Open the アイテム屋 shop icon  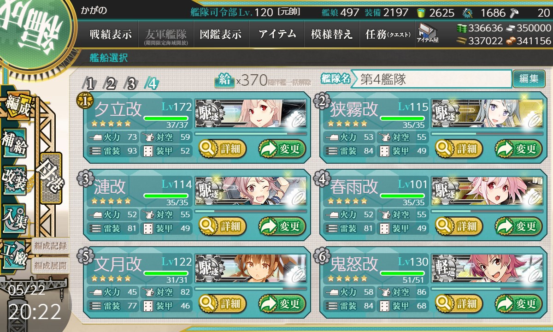click(428, 33)
